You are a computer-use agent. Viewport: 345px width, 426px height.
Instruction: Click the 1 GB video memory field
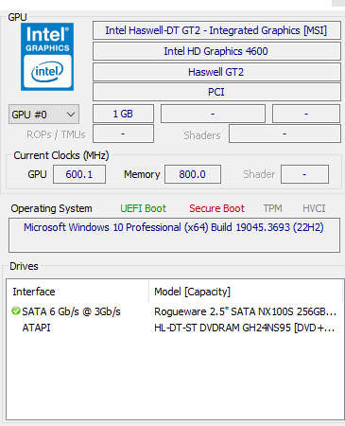(123, 114)
